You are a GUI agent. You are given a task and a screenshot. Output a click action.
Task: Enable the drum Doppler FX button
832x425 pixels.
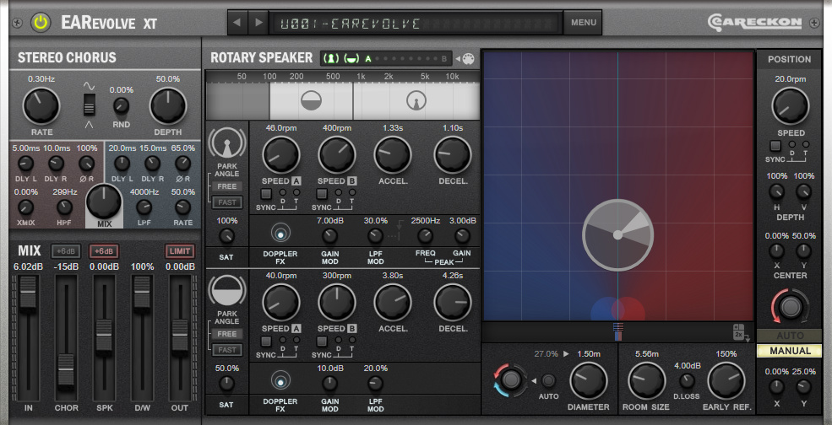coord(278,382)
